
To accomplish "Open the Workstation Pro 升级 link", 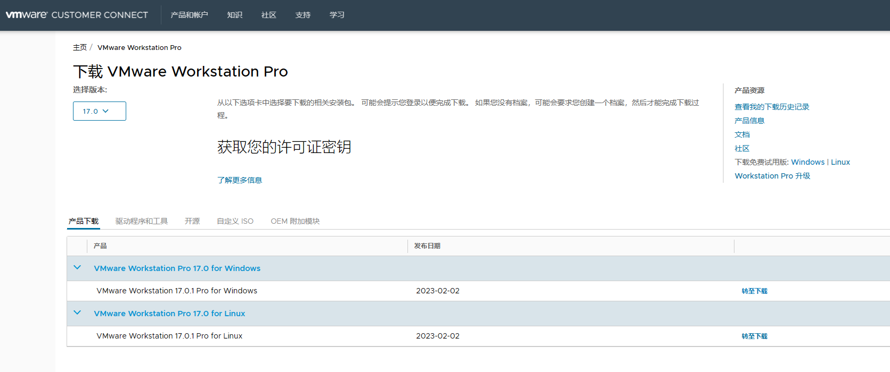I will pyautogui.click(x=772, y=176).
